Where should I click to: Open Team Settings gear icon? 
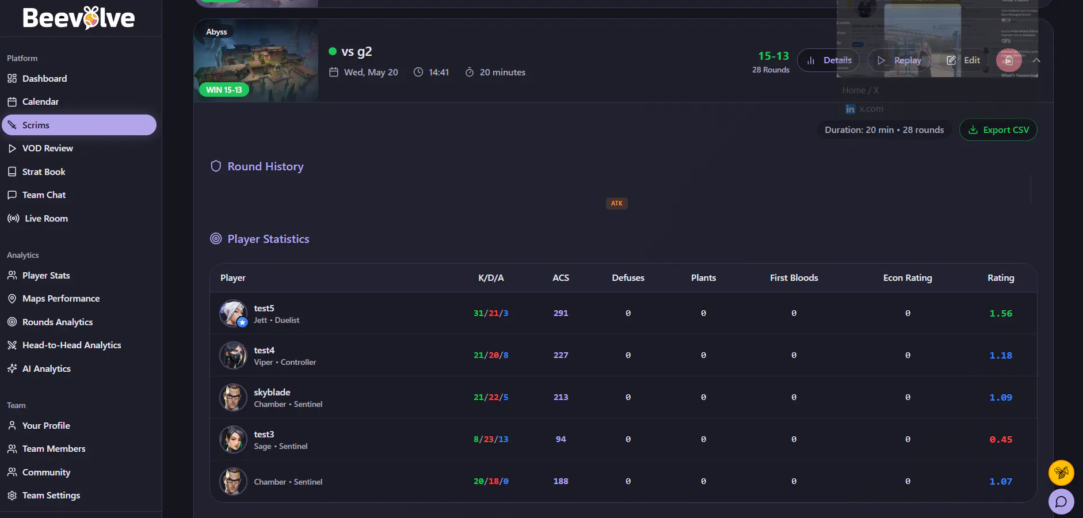[12, 496]
